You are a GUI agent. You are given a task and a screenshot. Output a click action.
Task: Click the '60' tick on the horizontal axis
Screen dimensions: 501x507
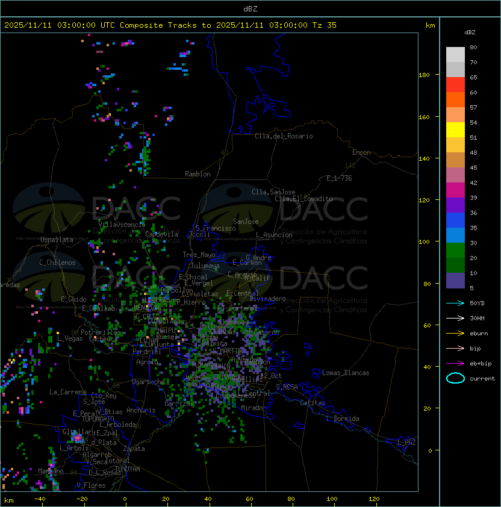point(249,499)
